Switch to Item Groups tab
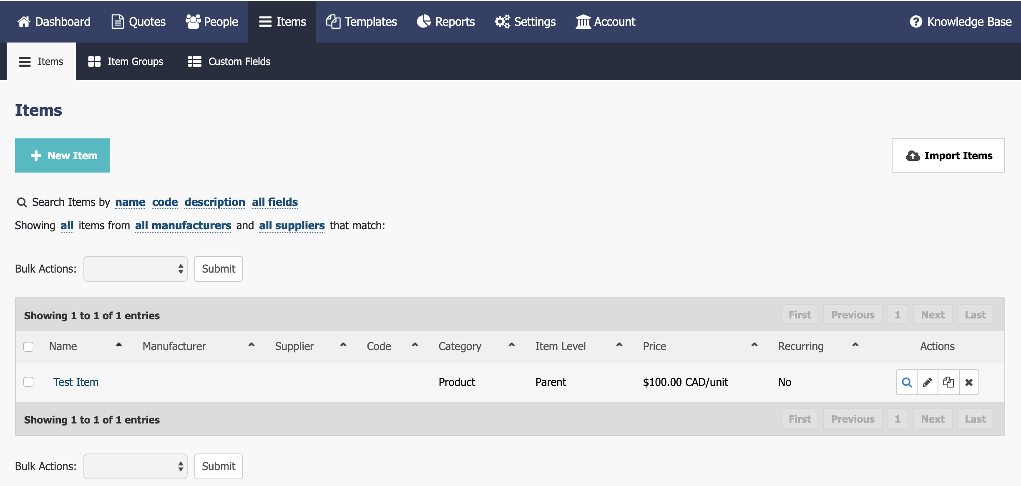The width and height of the screenshot is (1021, 486). [x=126, y=61]
